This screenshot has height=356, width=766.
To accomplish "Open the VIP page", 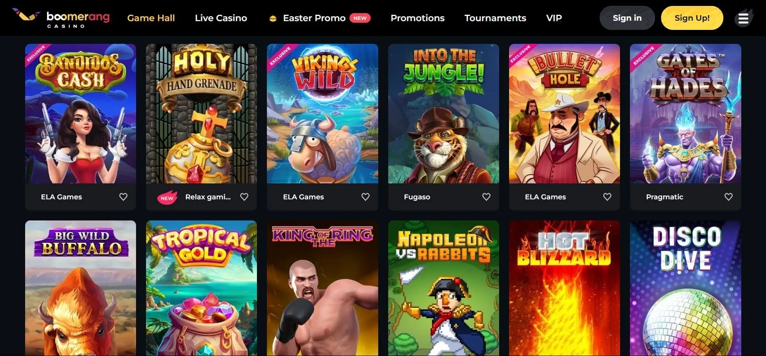I will tap(554, 18).
